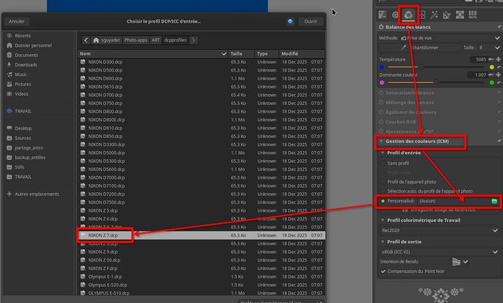Open the sRGB (ICC V2) output profile dropdown
The height and width of the screenshot is (303, 503).
439,252
